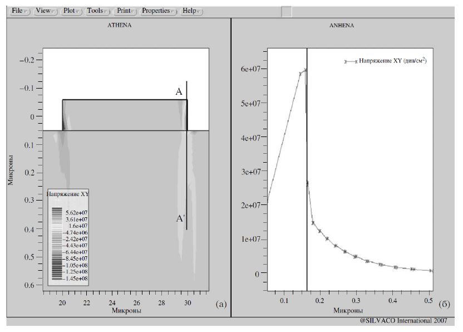Click the Help menu button
Viewport: 463px width, 332px height.
pyautogui.click(x=192, y=11)
